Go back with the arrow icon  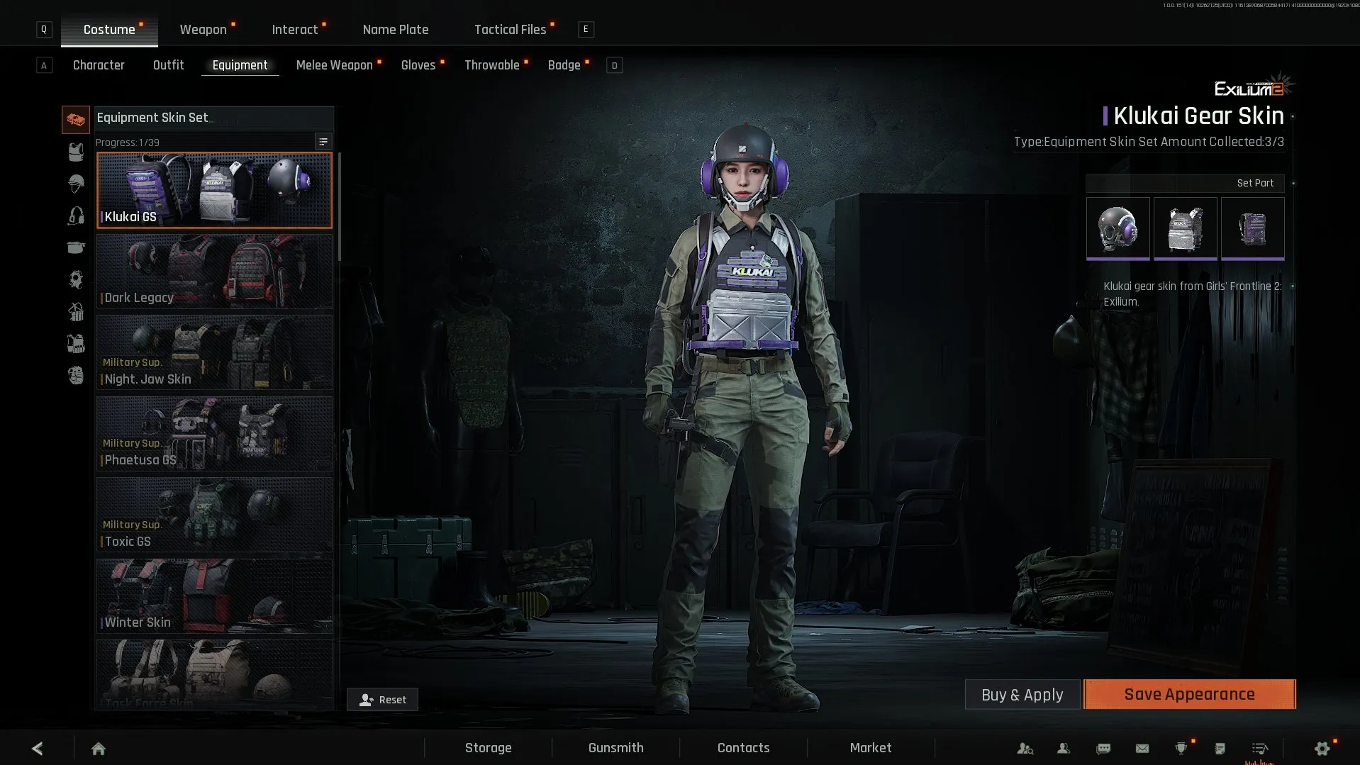tap(38, 748)
